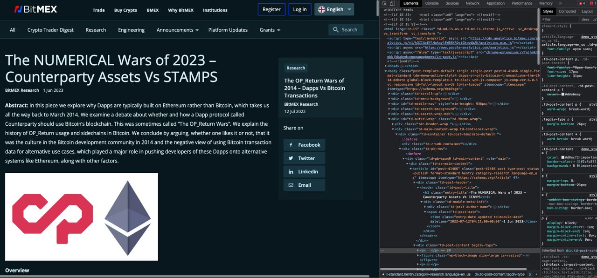Collapse the body element node
Screen dimensions: 597x278
coord(386,71)
